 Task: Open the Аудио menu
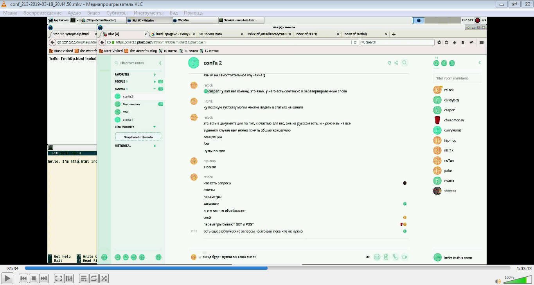(74, 13)
